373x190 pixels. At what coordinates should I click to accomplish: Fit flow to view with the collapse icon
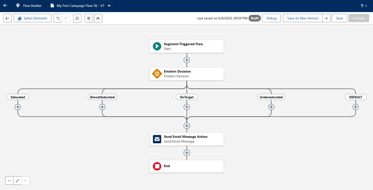point(17,180)
